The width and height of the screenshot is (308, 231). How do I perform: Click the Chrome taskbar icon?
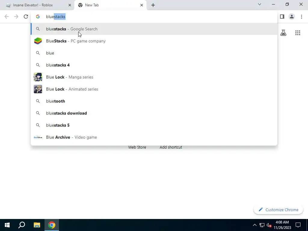coord(52,225)
